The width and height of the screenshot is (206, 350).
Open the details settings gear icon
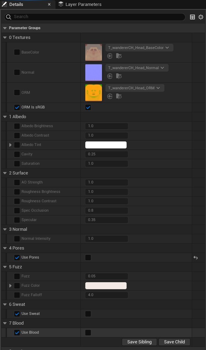click(x=201, y=17)
